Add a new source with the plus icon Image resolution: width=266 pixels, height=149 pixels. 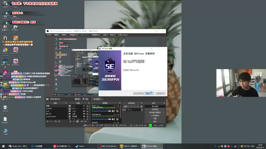pos(70,122)
